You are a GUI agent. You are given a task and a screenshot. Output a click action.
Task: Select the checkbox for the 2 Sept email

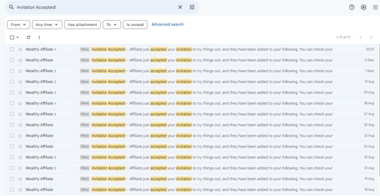pyautogui.click(x=12, y=60)
